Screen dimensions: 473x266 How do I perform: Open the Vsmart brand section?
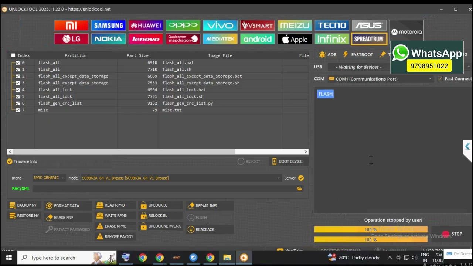258,25
